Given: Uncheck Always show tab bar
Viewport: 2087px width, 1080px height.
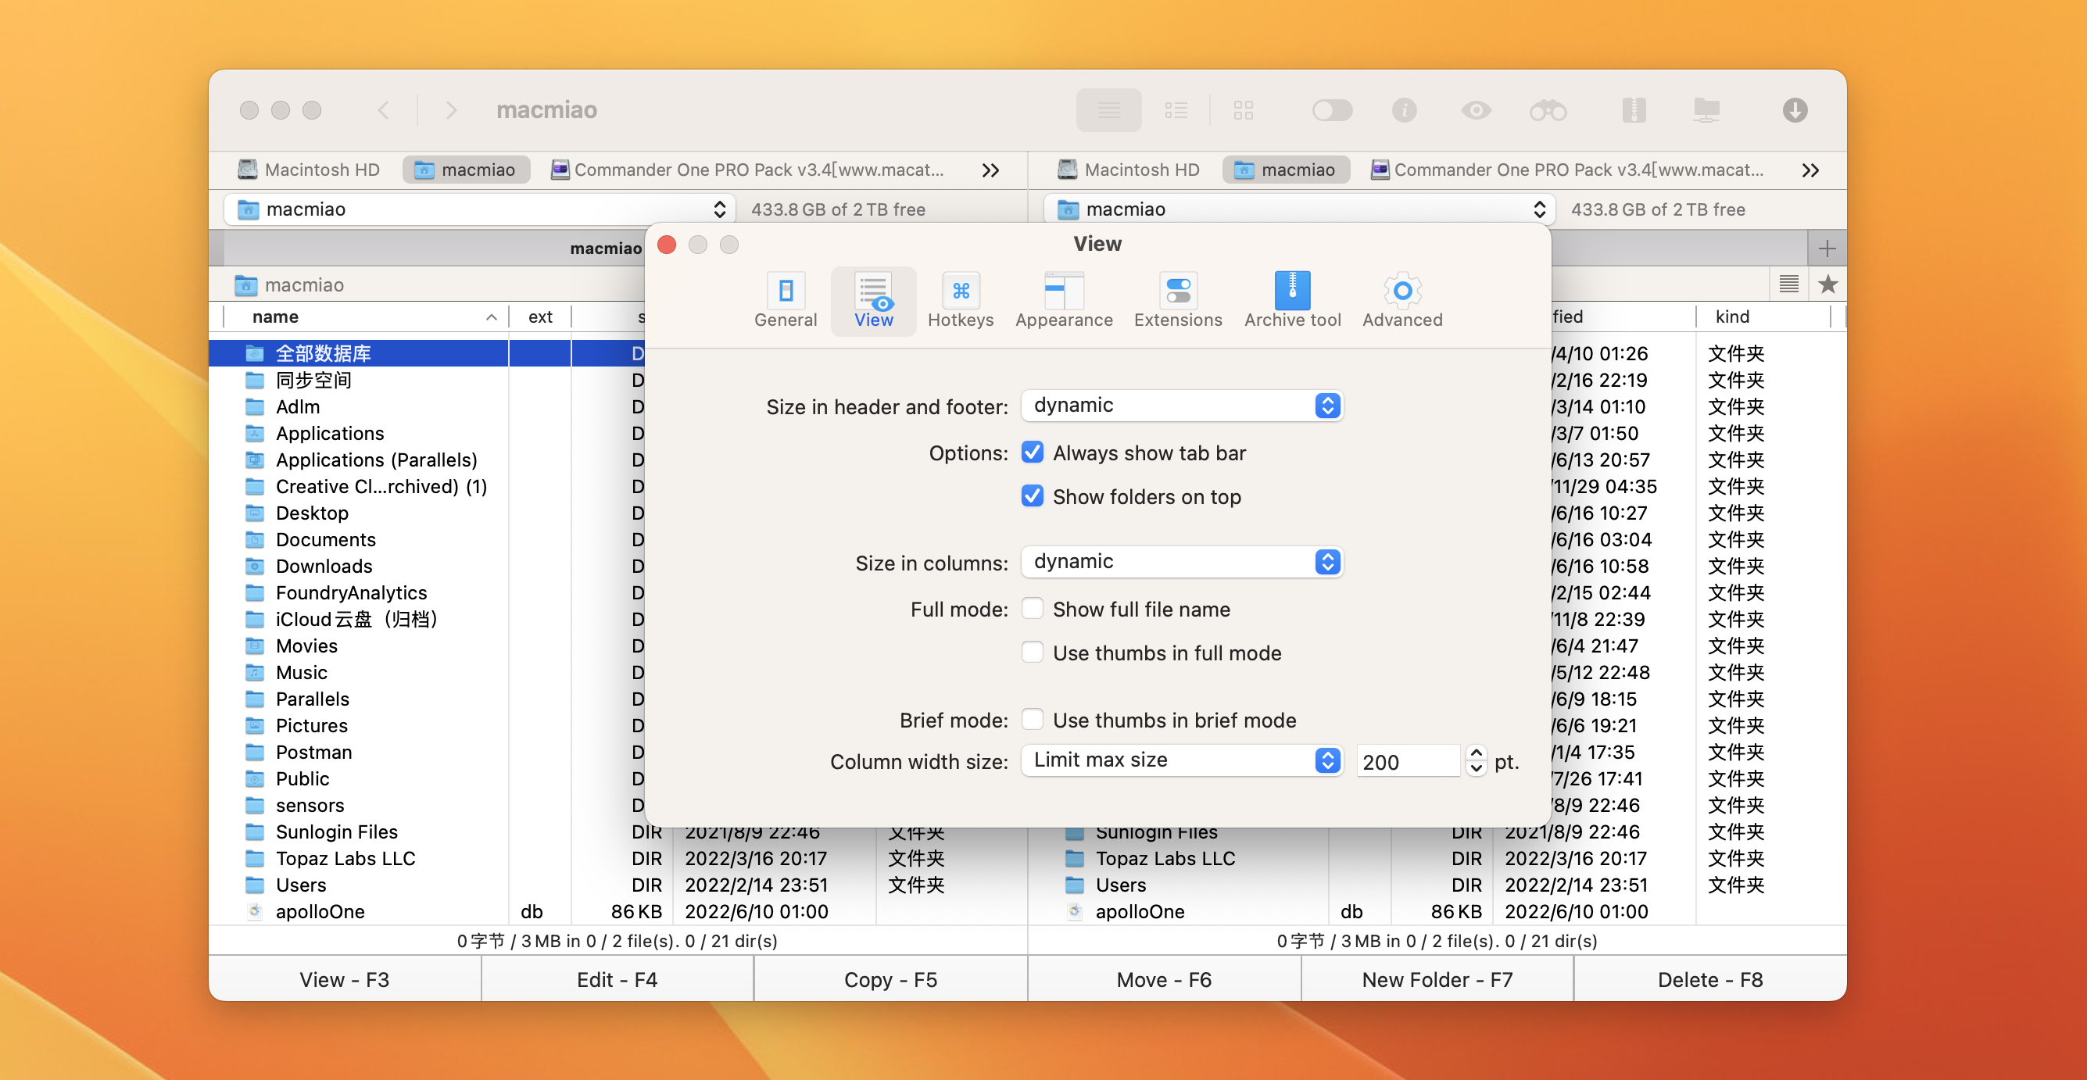Looking at the screenshot, I should 1032,453.
